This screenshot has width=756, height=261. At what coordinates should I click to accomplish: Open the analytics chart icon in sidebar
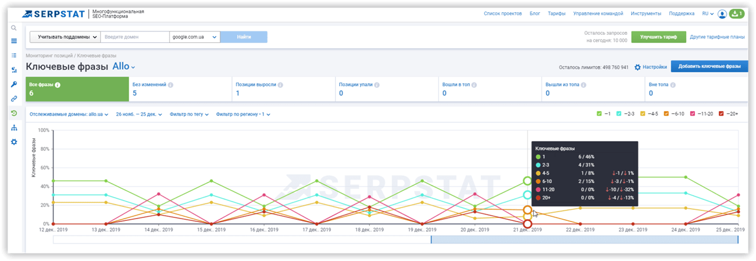[x=14, y=70]
